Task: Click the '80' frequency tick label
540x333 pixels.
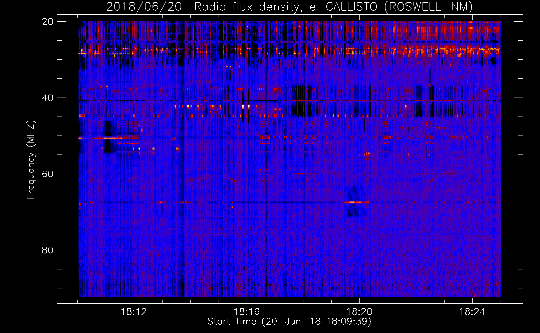Action: tap(48, 250)
